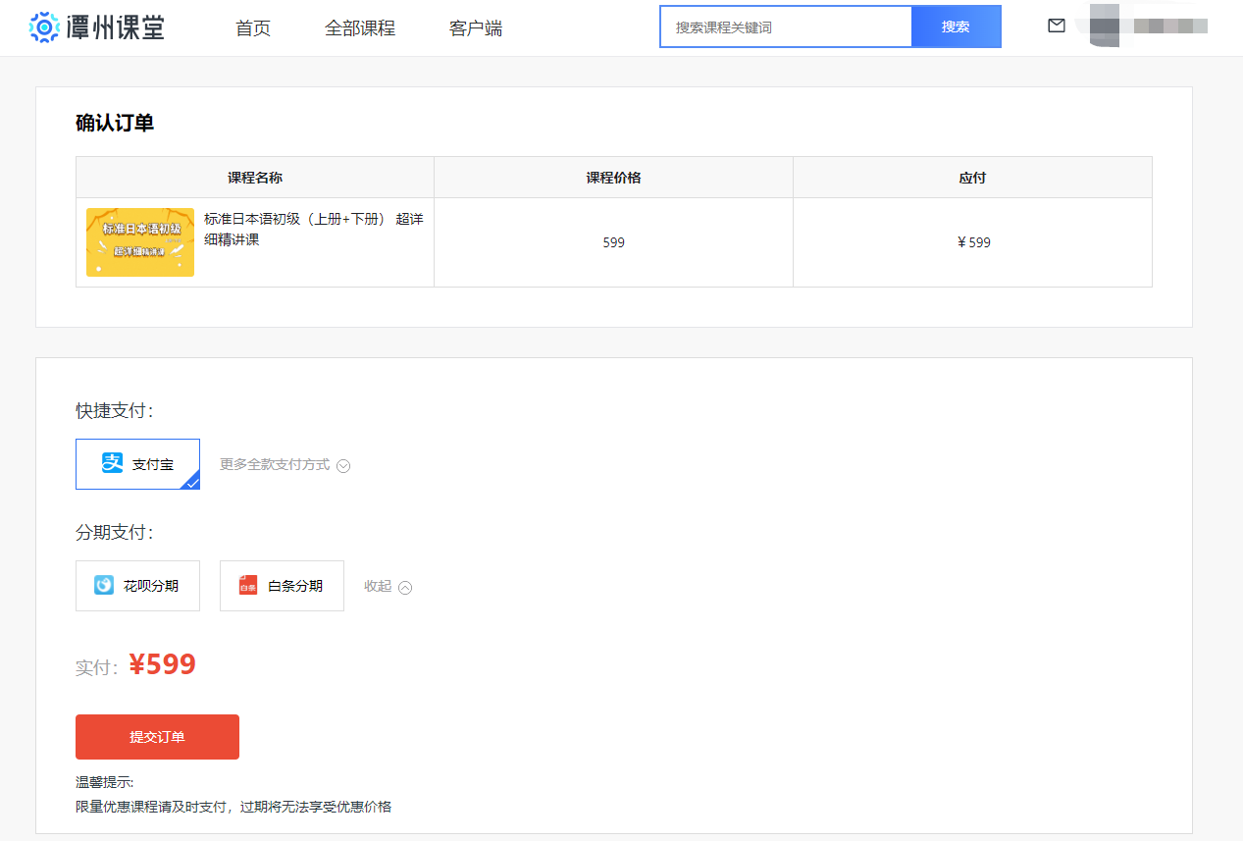1243x841 pixels.
Task: Click the red 白条 logo icon
Action: pos(248,586)
